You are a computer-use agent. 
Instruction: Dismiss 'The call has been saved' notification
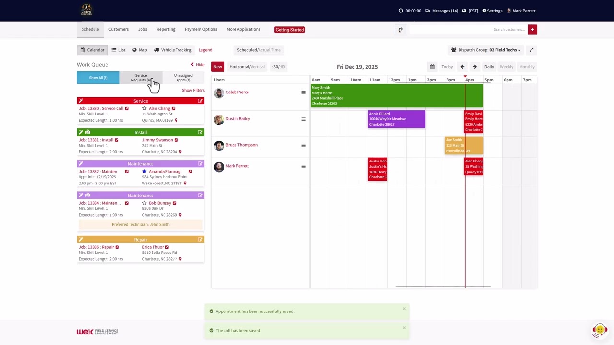pos(404,328)
